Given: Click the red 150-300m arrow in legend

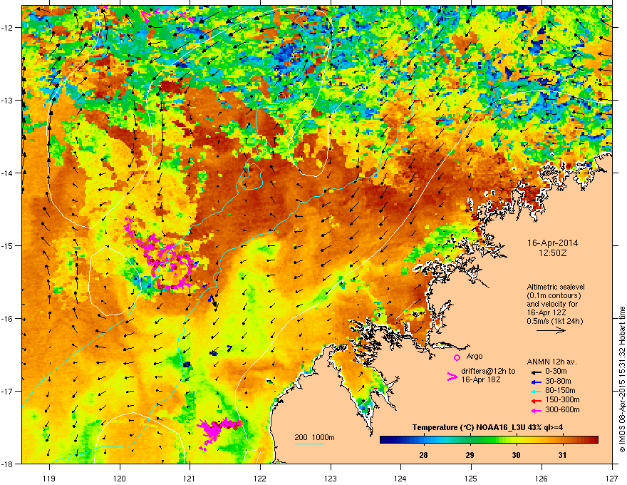Looking at the screenshot, I should 535,400.
